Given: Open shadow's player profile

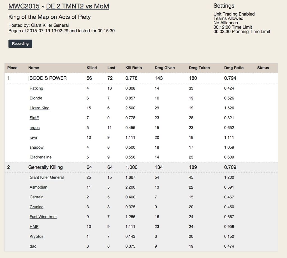Looking at the screenshot, I should [36, 147].
